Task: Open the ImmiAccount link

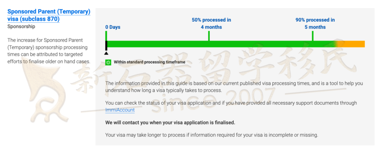Action: point(120,110)
